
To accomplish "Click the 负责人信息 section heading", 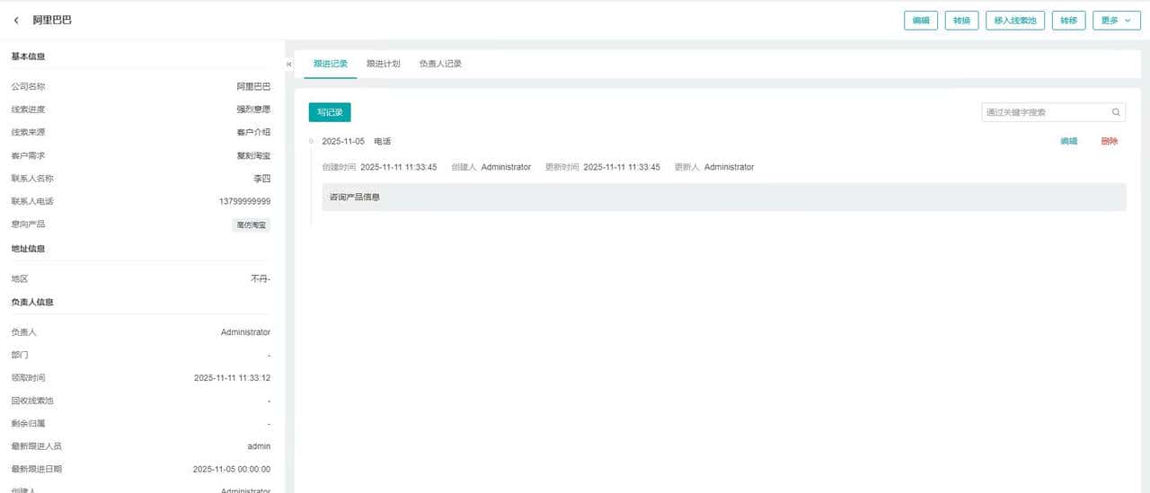I will [x=32, y=302].
